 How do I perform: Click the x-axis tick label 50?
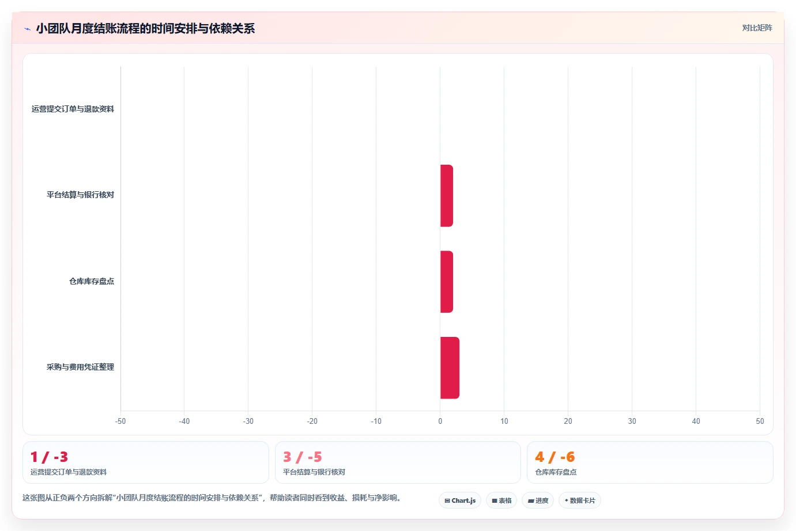pos(760,421)
